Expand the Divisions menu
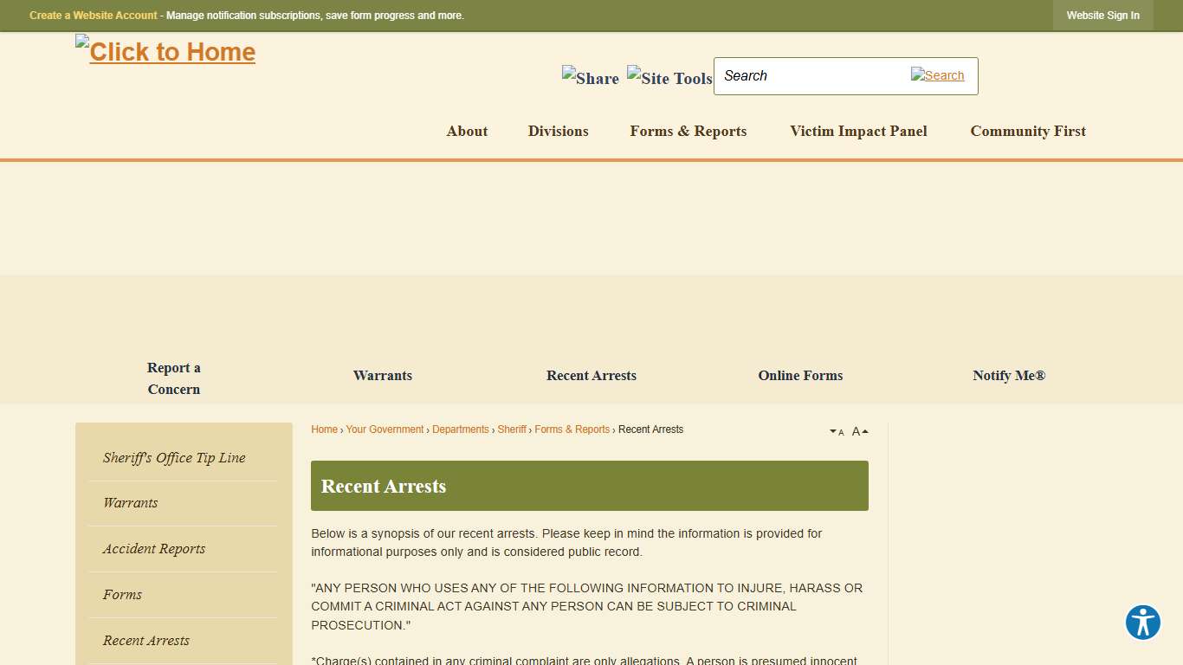The height and width of the screenshot is (665, 1183). coord(558,132)
